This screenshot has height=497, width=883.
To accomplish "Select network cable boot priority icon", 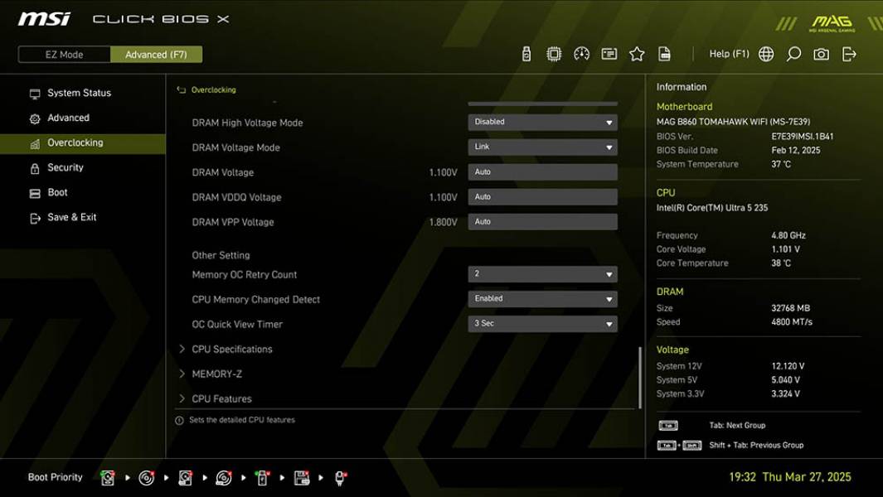I will tap(340, 478).
